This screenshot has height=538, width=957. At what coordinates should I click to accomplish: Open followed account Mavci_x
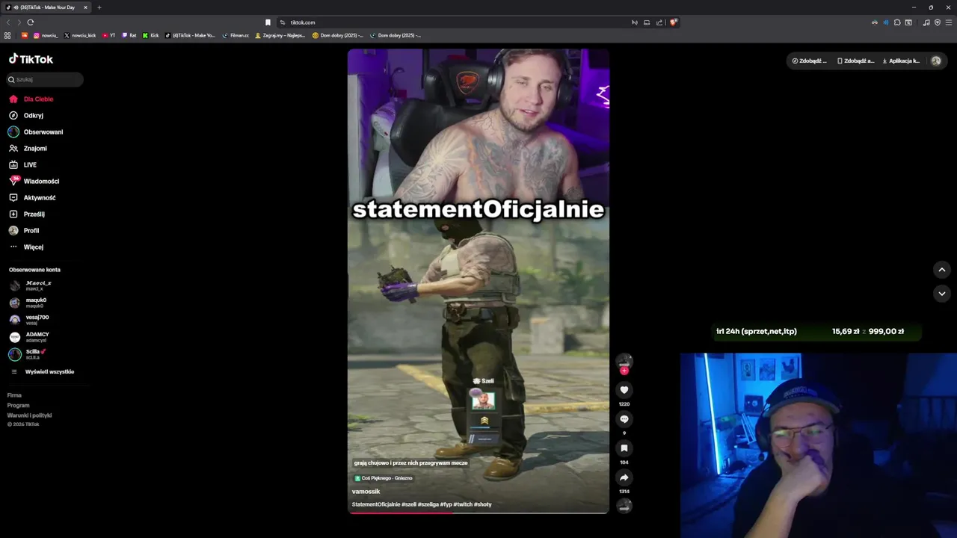31,285
